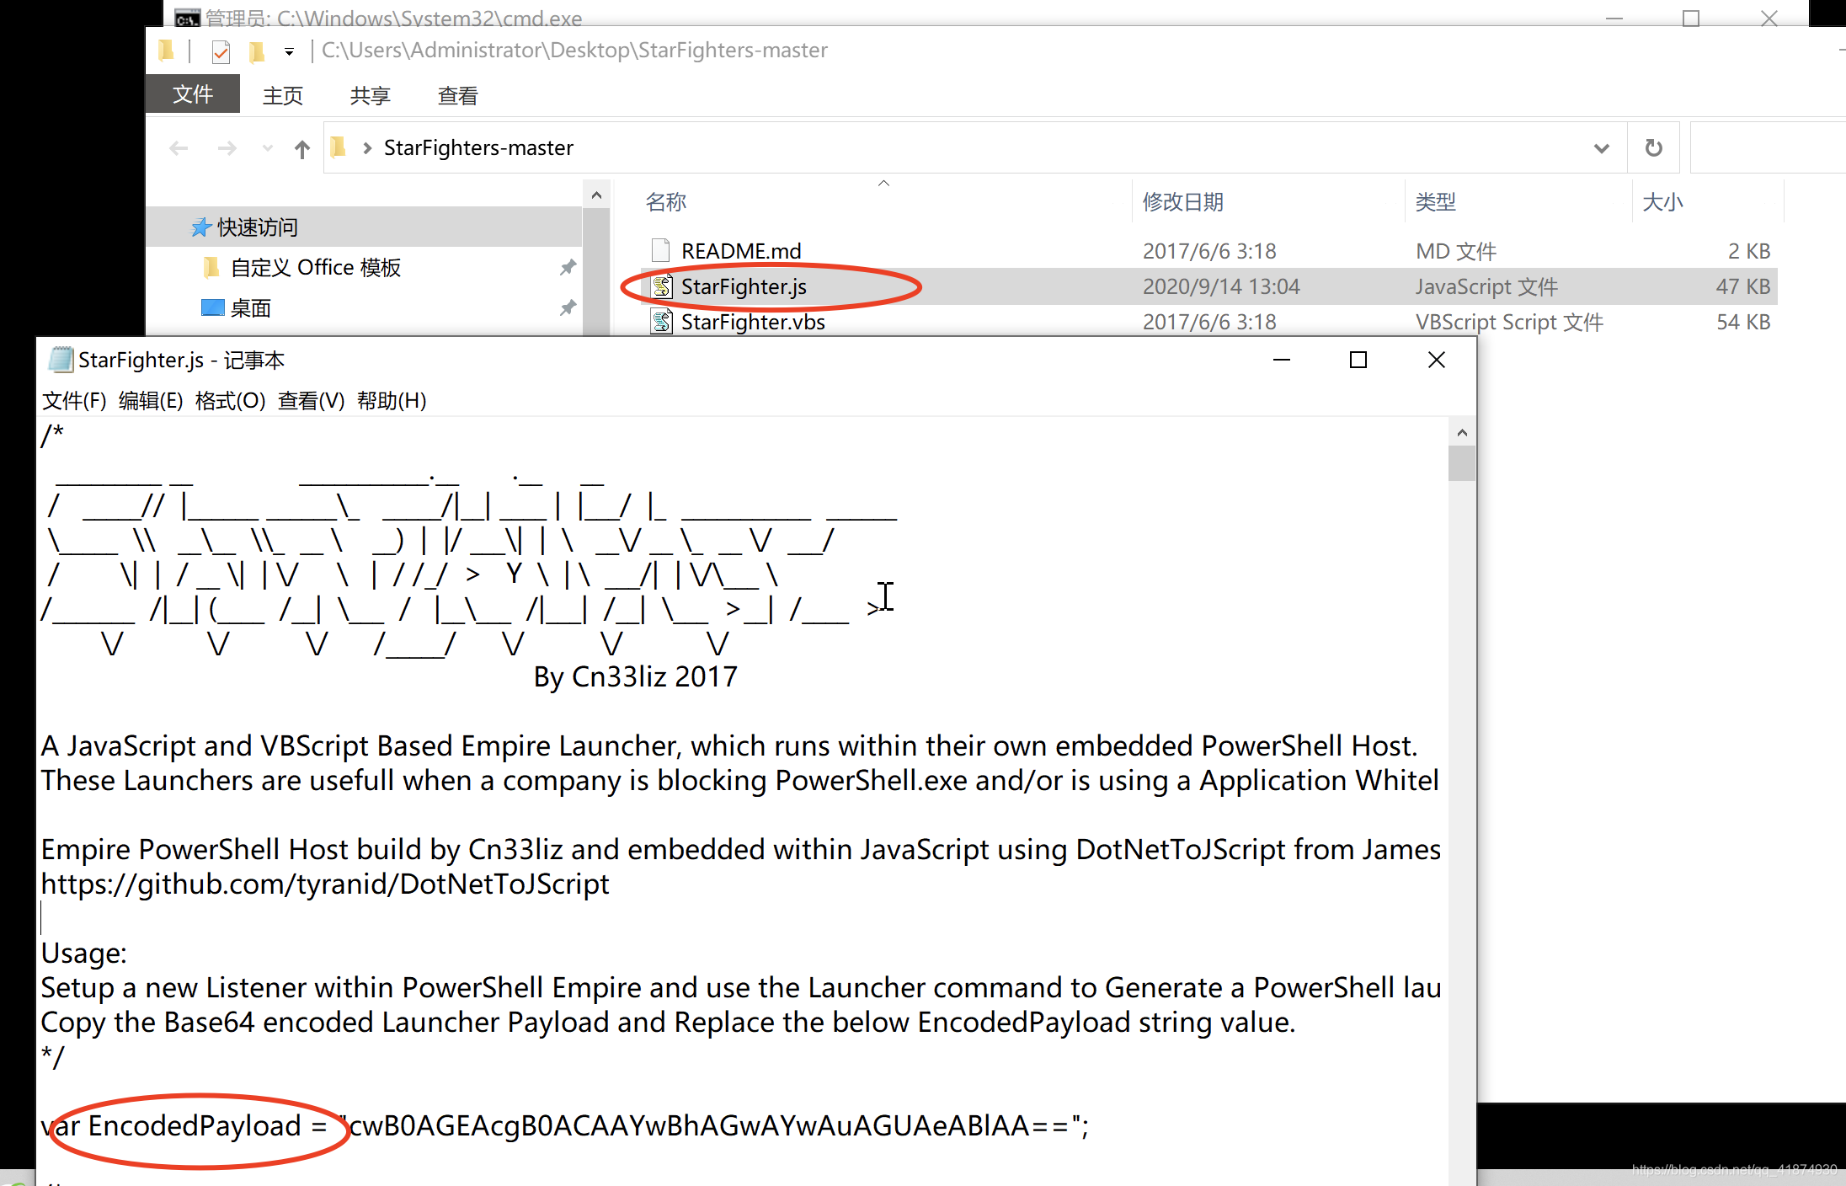The height and width of the screenshot is (1186, 1846).
Task: Select 桌面 in the navigation pane
Action: click(250, 308)
